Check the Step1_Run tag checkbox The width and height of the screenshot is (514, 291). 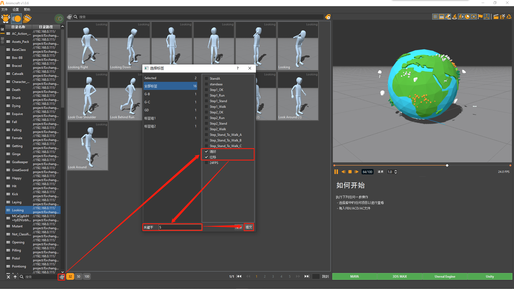(x=206, y=95)
